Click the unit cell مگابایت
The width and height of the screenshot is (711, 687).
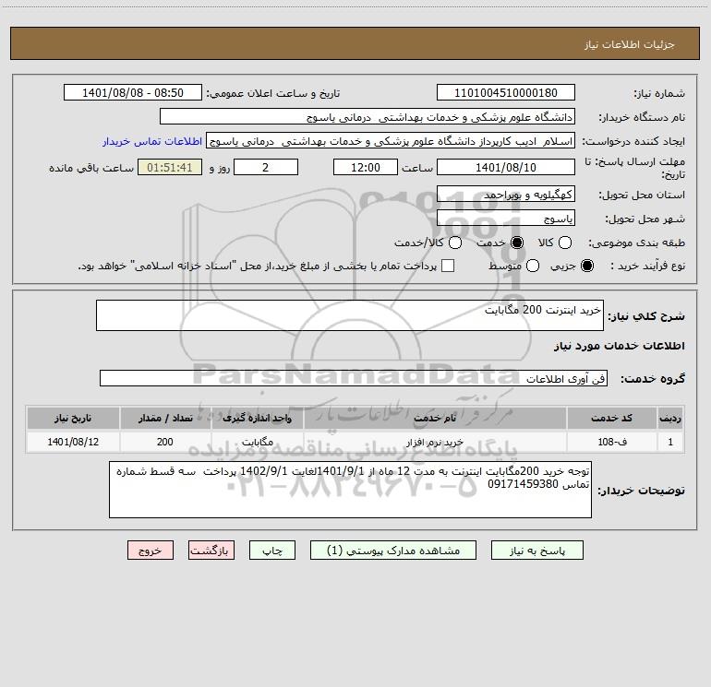coord(257,442)
